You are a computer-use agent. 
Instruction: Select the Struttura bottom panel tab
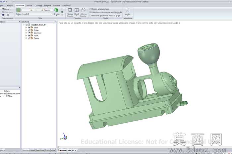[26, 150]
